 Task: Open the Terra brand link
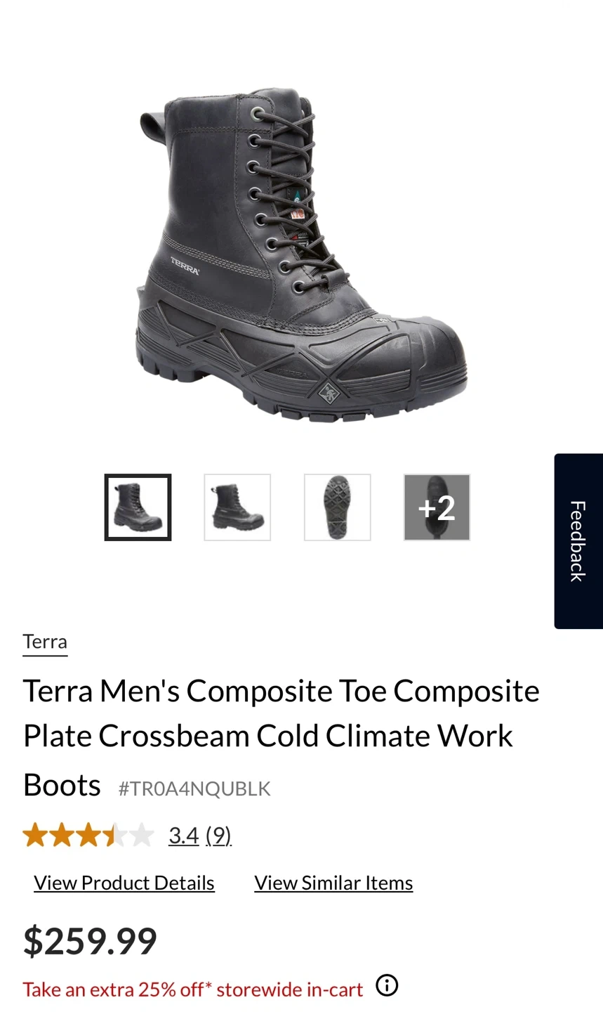pyautogui.click(x=45, y=642)
